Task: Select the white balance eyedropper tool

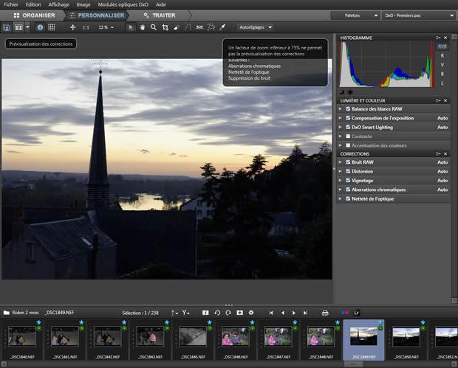Action: (222, 27)
